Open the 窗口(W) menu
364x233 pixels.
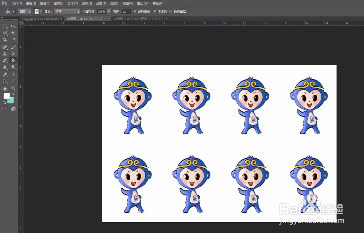click(143, 4)
